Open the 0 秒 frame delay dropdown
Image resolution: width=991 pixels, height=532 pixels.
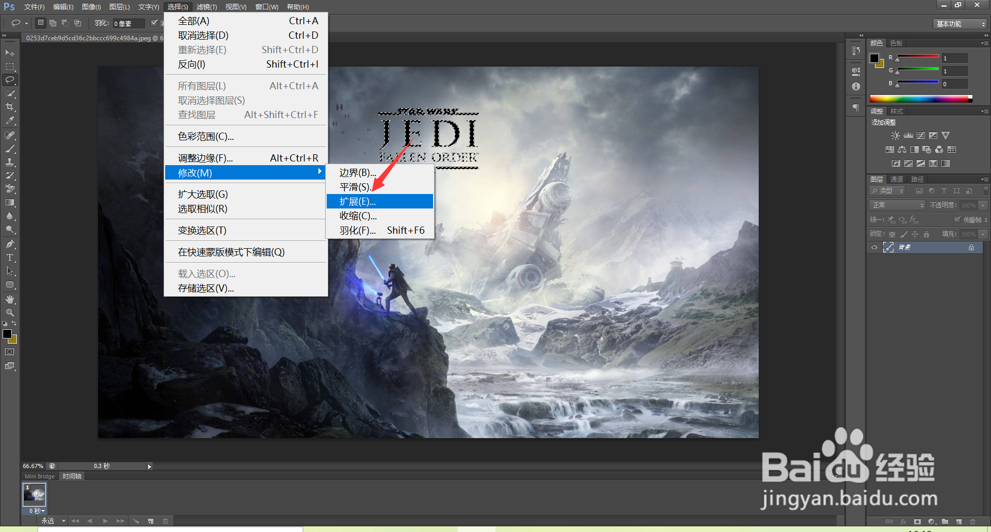[37, 511]
